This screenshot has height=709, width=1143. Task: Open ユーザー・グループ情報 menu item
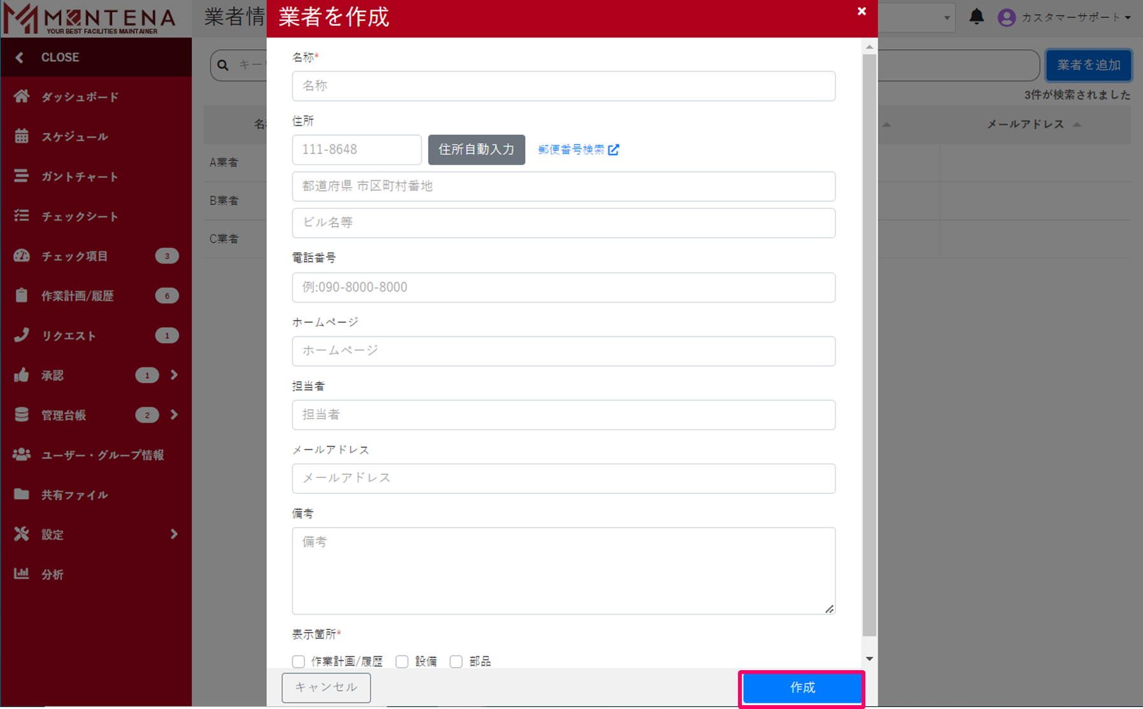point(102,455)
